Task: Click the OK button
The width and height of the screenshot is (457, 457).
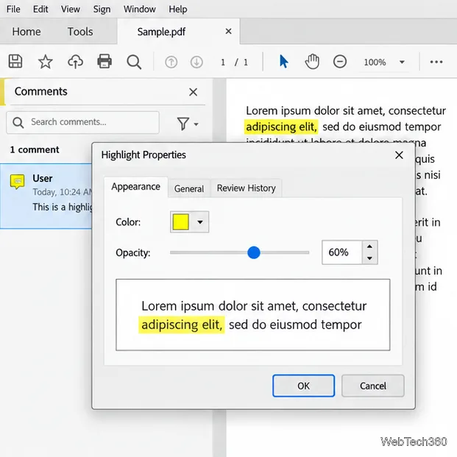Action: pyautogui.click(x=303, y=386)
